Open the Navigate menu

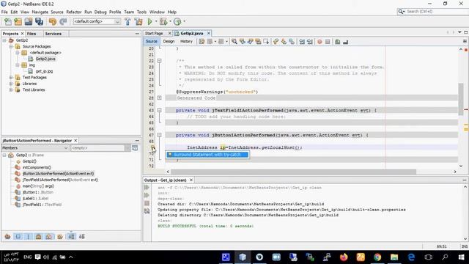tap(40, 12)
